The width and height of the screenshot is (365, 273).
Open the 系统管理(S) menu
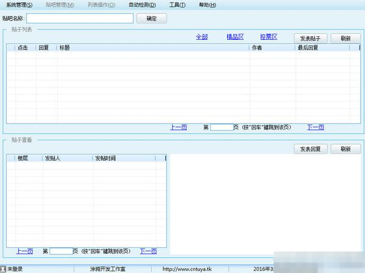pyautogui.click(x=20, y=5)
